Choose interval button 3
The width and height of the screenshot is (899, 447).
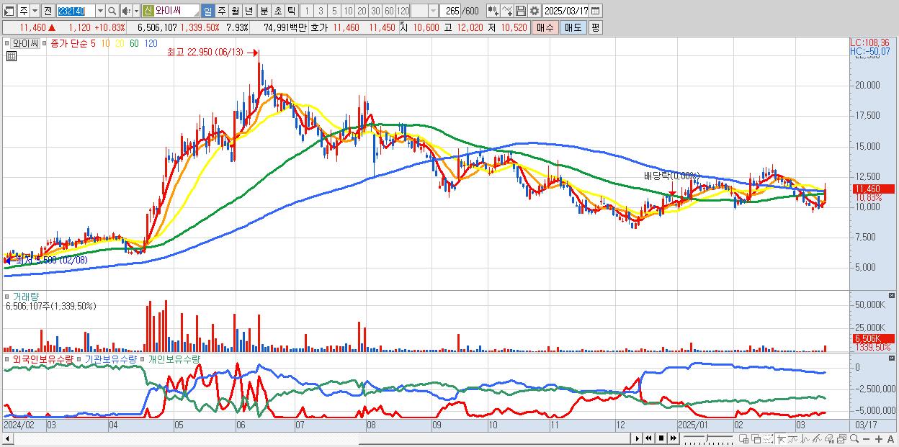pos(320,11)
